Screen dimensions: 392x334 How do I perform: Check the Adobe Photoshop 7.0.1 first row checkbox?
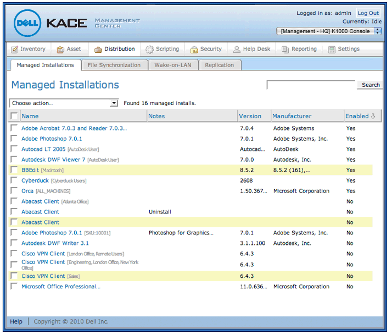point(14,139)
